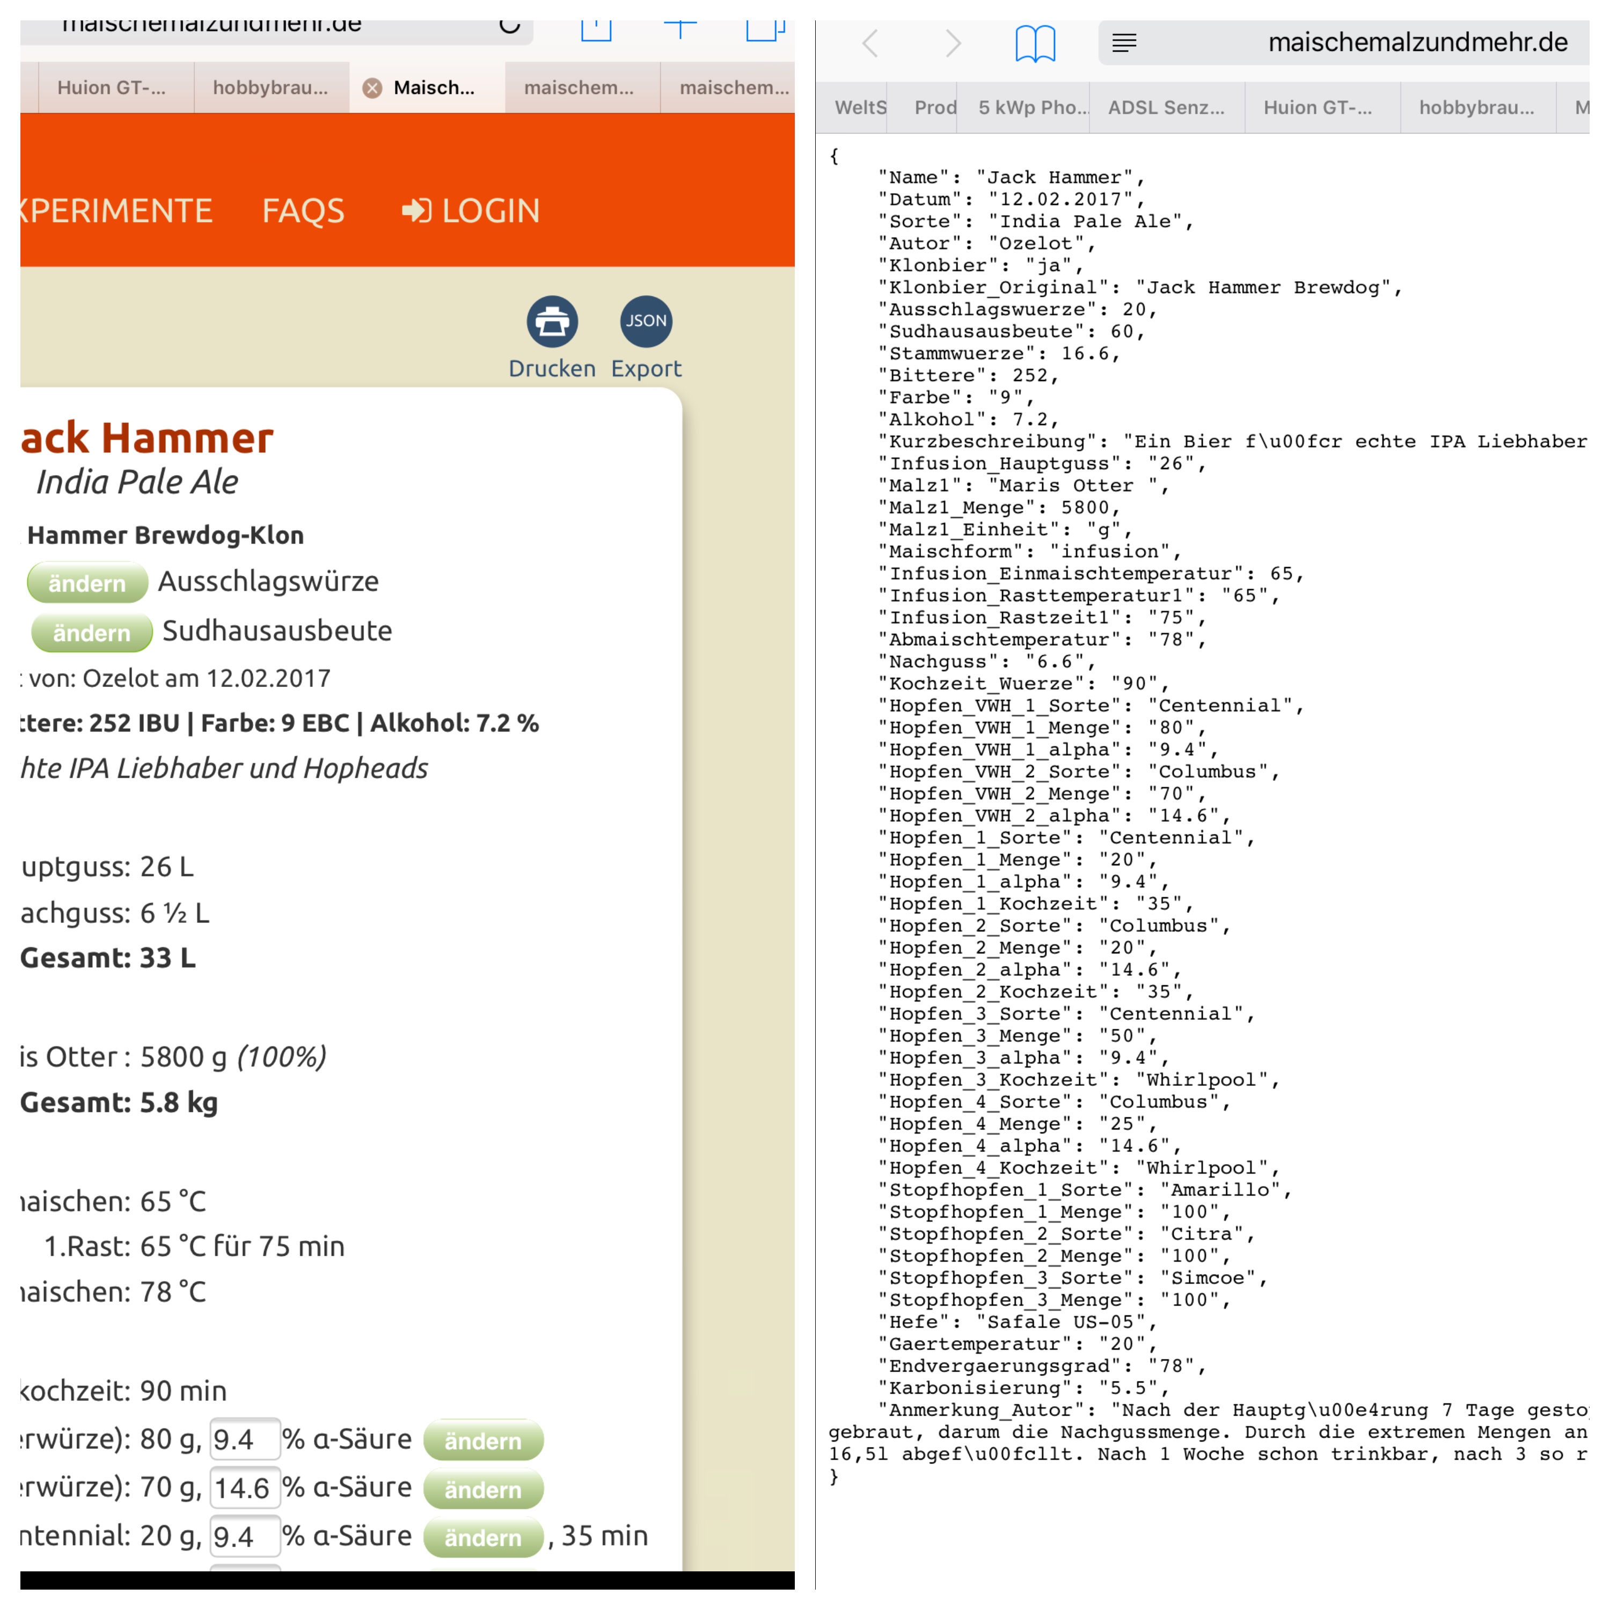Switch to the Huion GT tab on left
Viewport: 1610px width, 1610px height.
pyautogui.click(x=112, y=89)
